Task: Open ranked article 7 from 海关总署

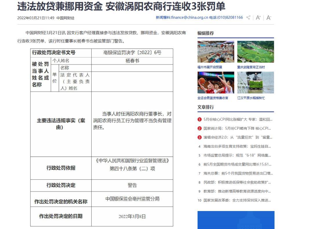Action: 238,173
